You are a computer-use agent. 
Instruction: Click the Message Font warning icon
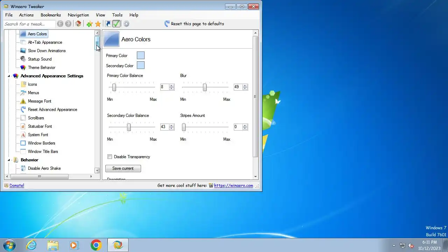[x=23, y=101]
